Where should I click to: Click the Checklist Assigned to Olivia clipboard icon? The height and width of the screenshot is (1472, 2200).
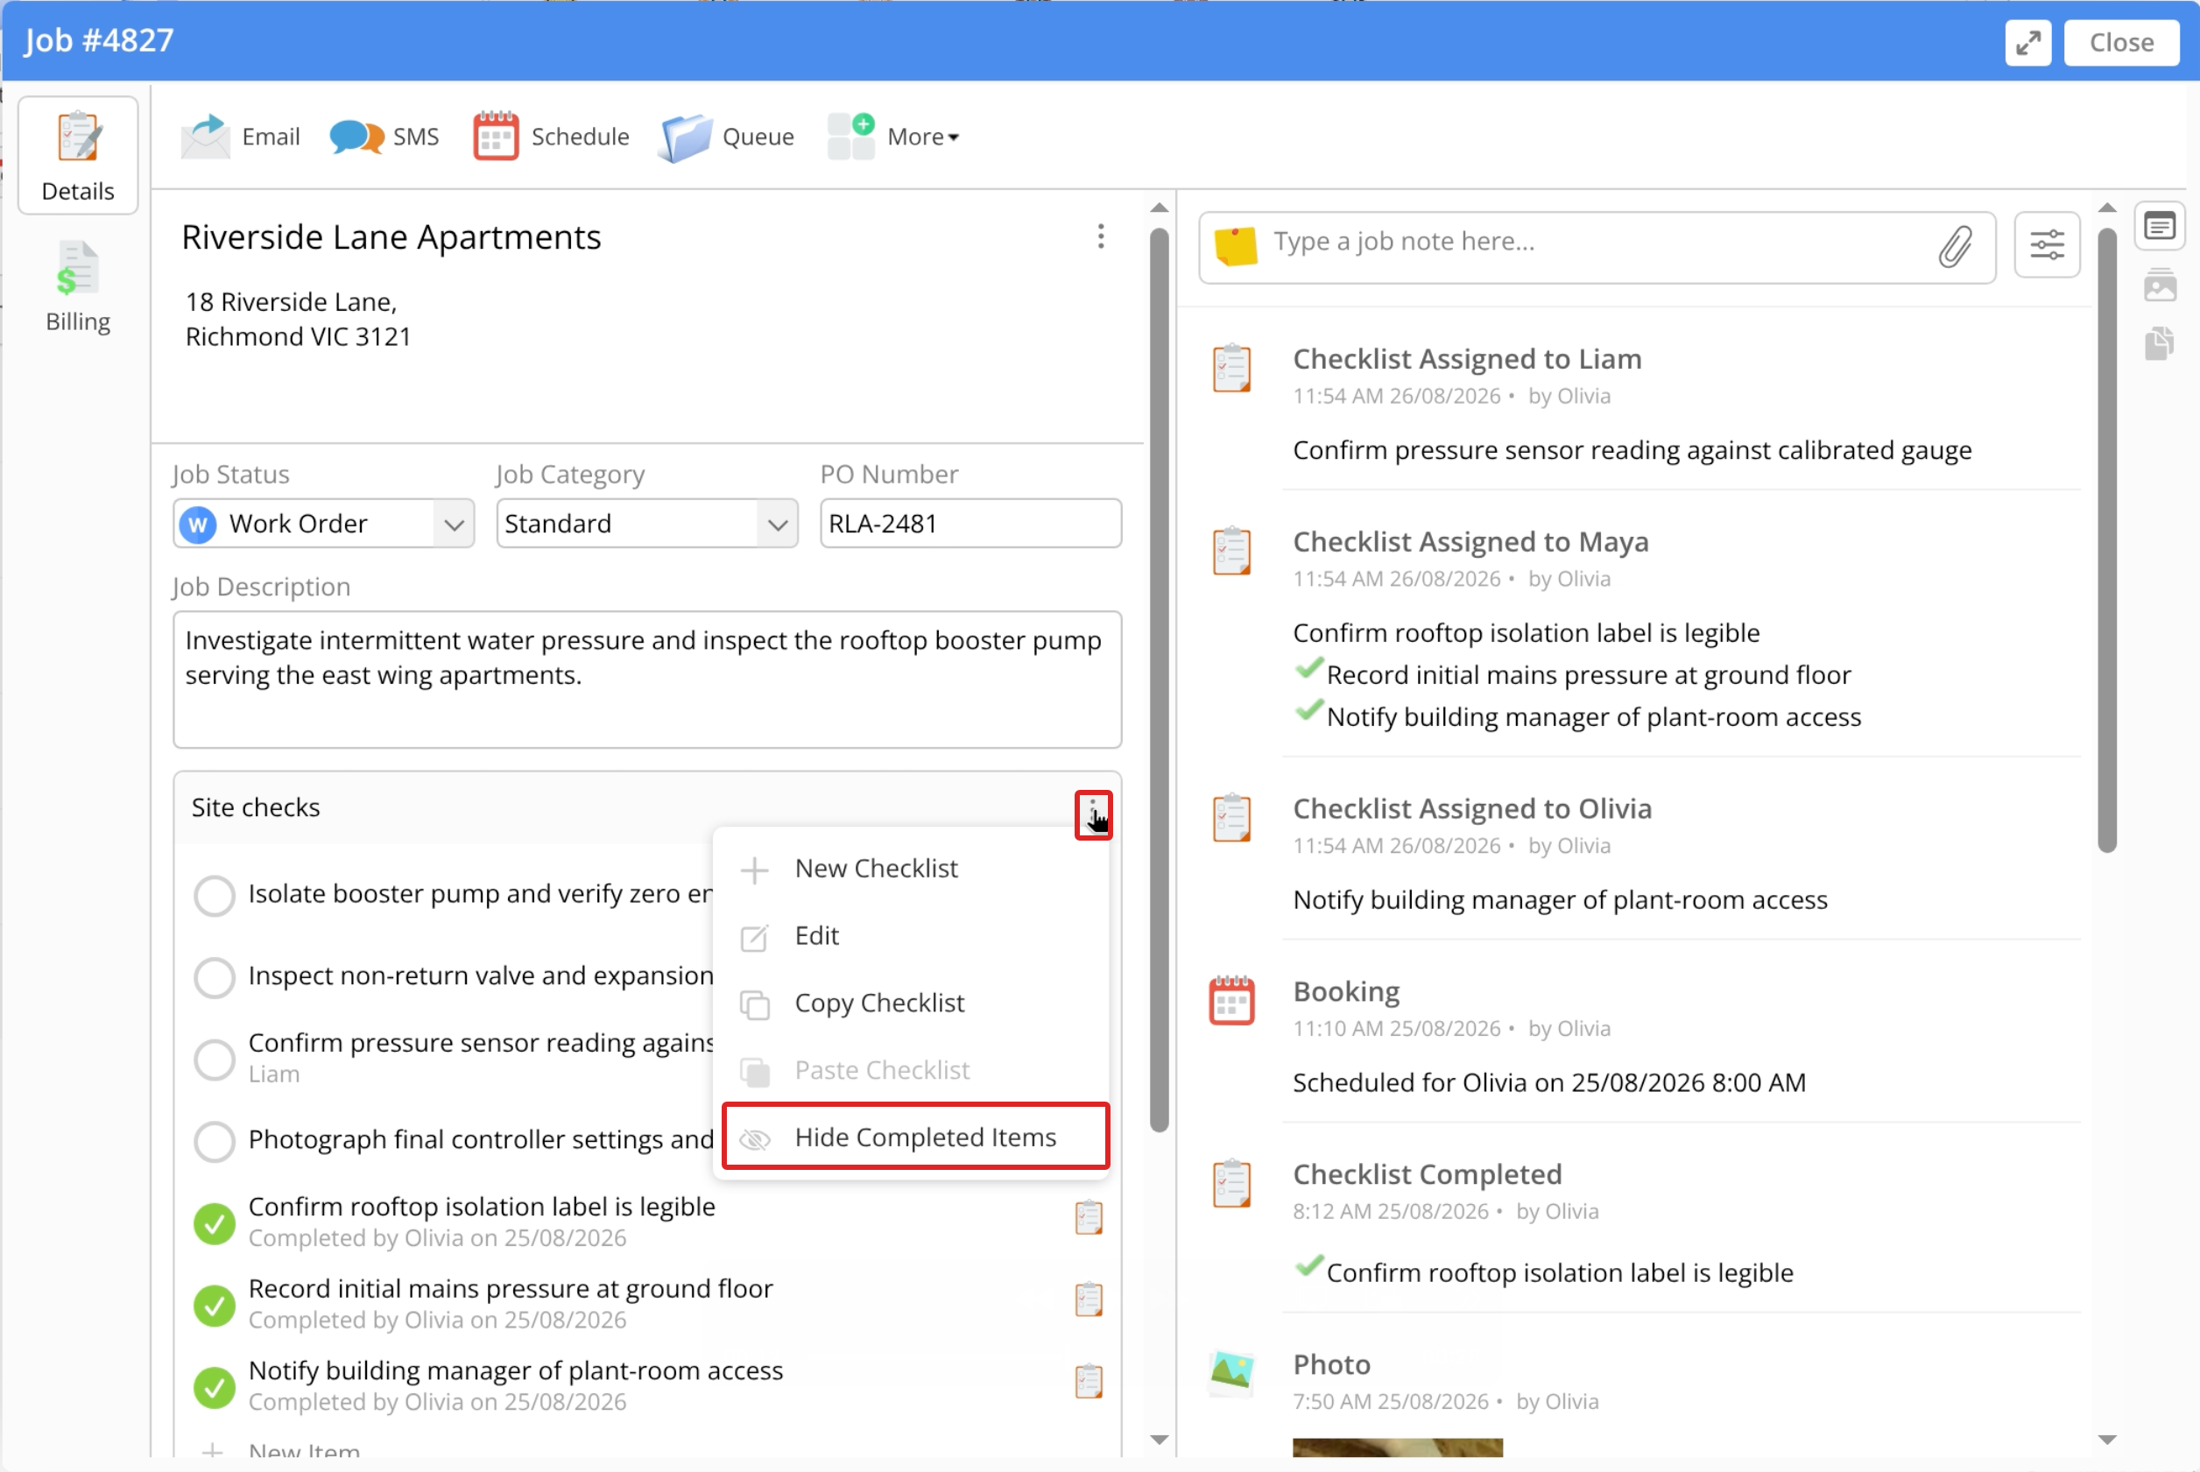pyautogui.click(x=1231, y=817)
